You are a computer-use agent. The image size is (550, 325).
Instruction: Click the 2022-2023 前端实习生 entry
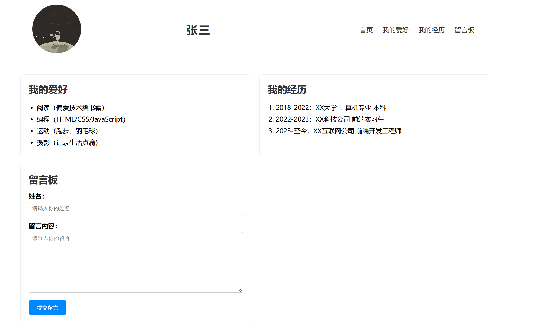330,119
